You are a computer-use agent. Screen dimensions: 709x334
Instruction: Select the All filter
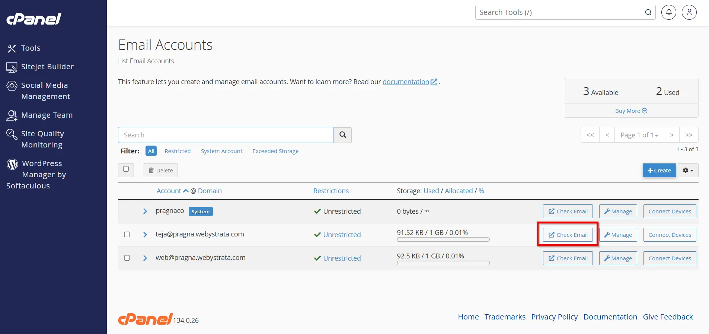click(151, 151)
